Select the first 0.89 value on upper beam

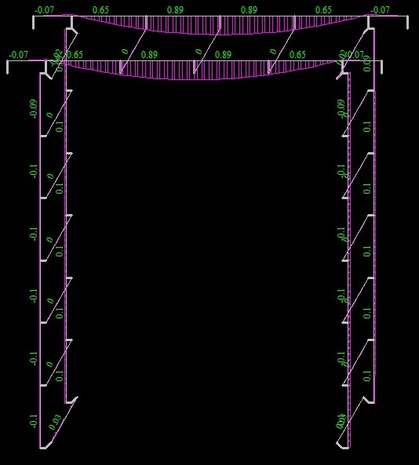176,9
